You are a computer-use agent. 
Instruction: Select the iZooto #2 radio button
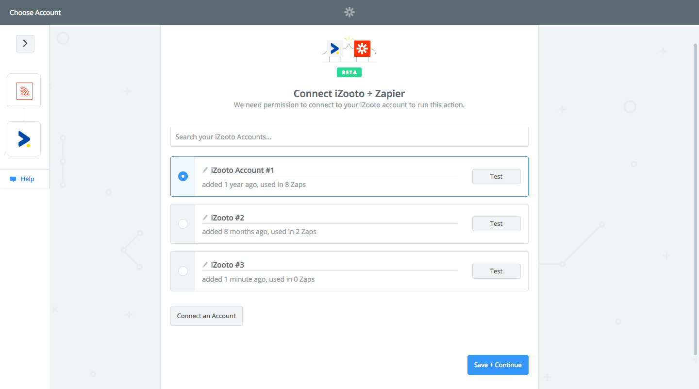point(183,224)
